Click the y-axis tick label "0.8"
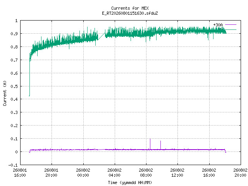The width and height of the screenshot is (248, 186). [x=14, y=47]
